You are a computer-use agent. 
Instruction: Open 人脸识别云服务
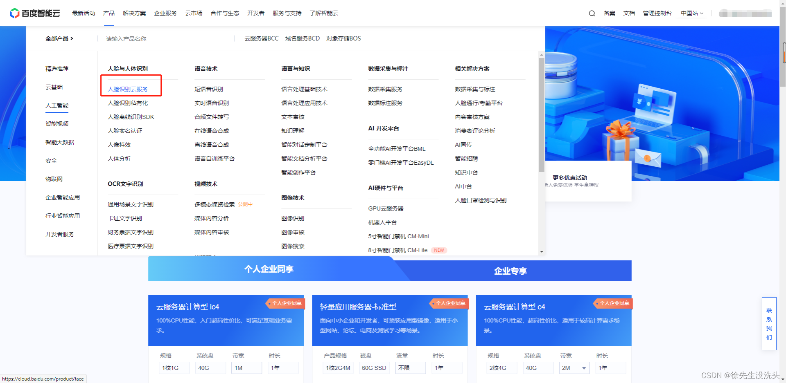[128, 89]
